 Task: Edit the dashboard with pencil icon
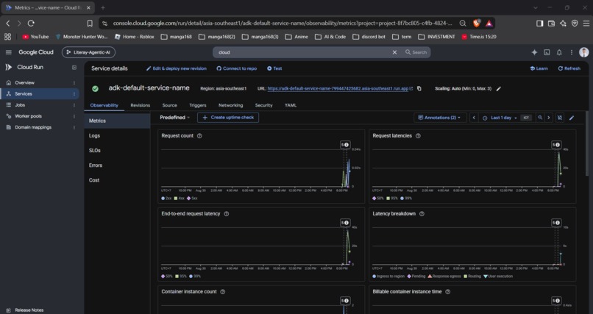coord(572,118)
